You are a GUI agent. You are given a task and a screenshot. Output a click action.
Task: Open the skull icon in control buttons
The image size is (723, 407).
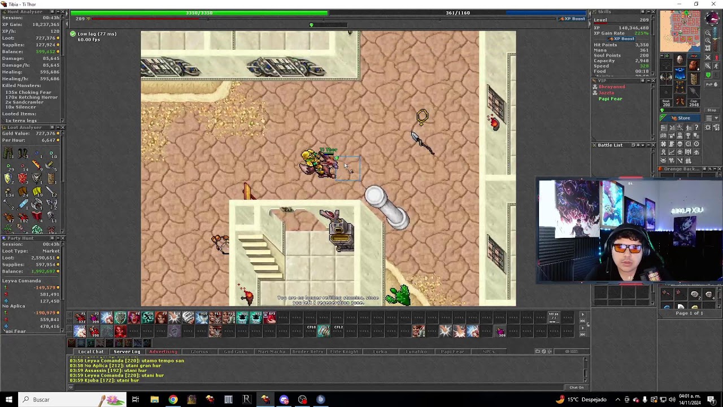(680, 144)
